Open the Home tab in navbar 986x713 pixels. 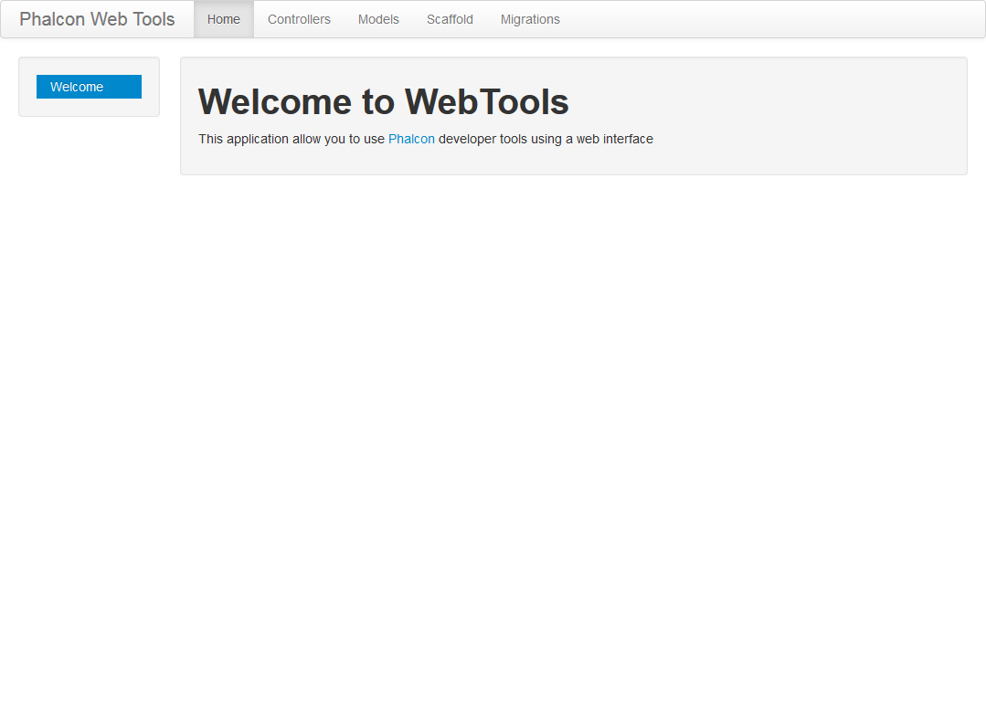point(224,19)
